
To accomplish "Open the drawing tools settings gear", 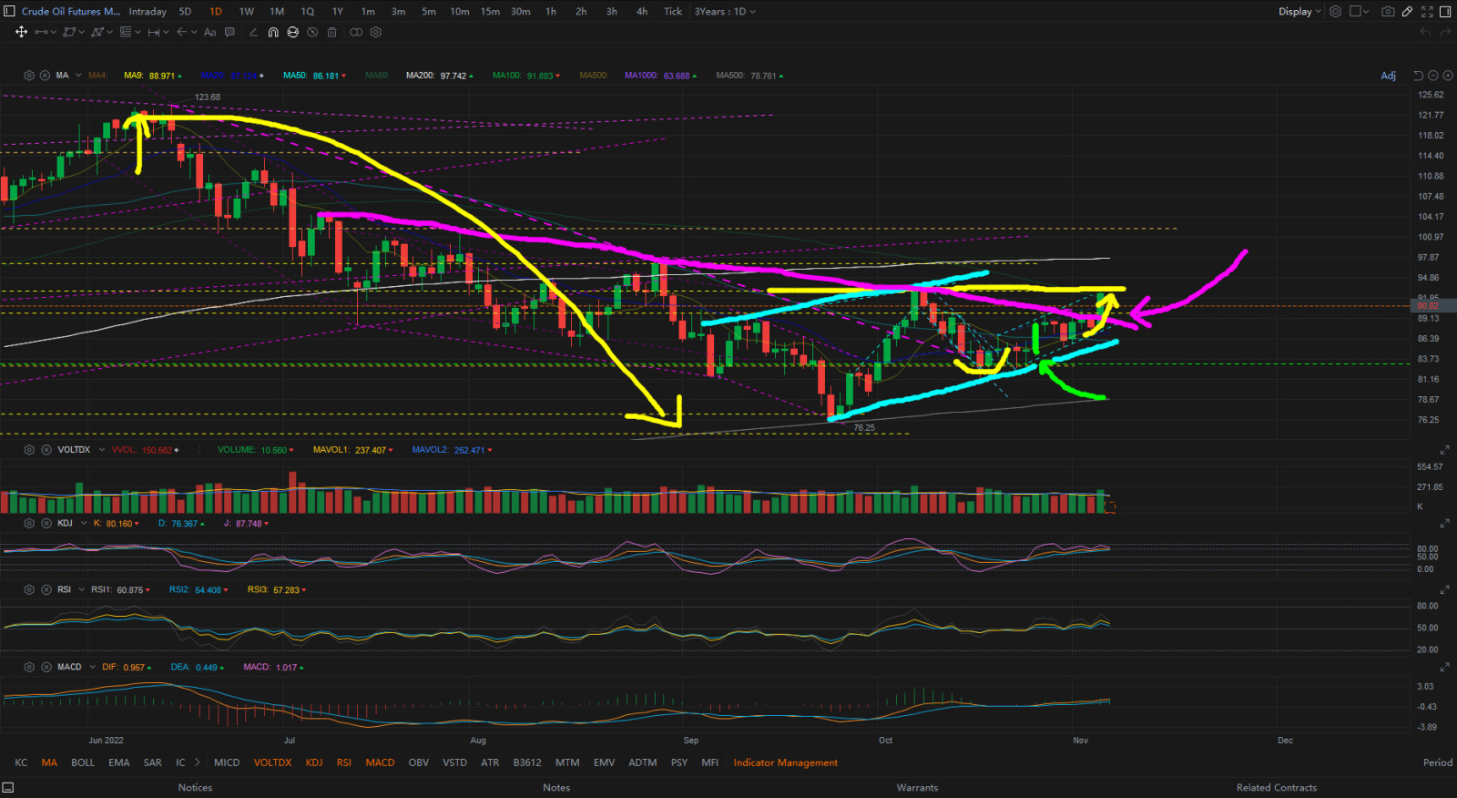I will pyautogui.click(x=375, y=32).
